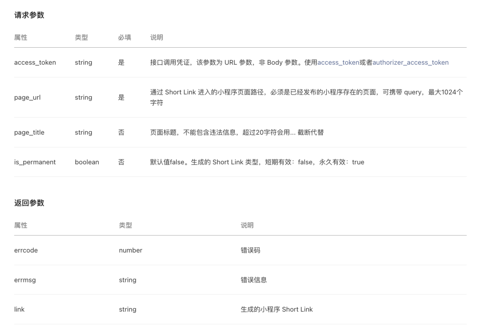
Task: Click the 必填 column header
Action: (x=125, y=37)
